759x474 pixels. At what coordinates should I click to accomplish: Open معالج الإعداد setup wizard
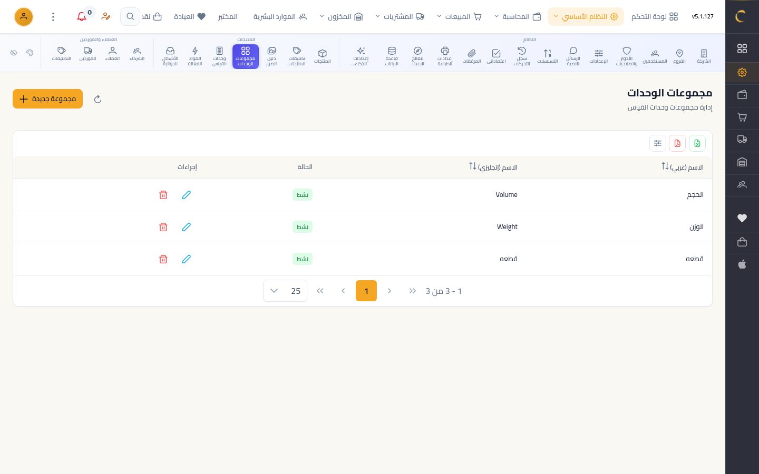point(417,56)
